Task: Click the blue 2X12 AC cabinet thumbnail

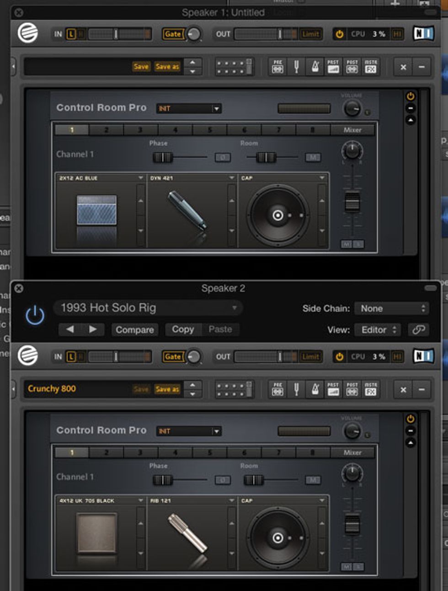Action: click(x=96, y=210)
